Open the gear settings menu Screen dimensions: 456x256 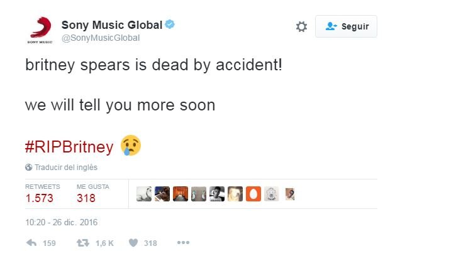pyautogui.click(x=301, y=27)
